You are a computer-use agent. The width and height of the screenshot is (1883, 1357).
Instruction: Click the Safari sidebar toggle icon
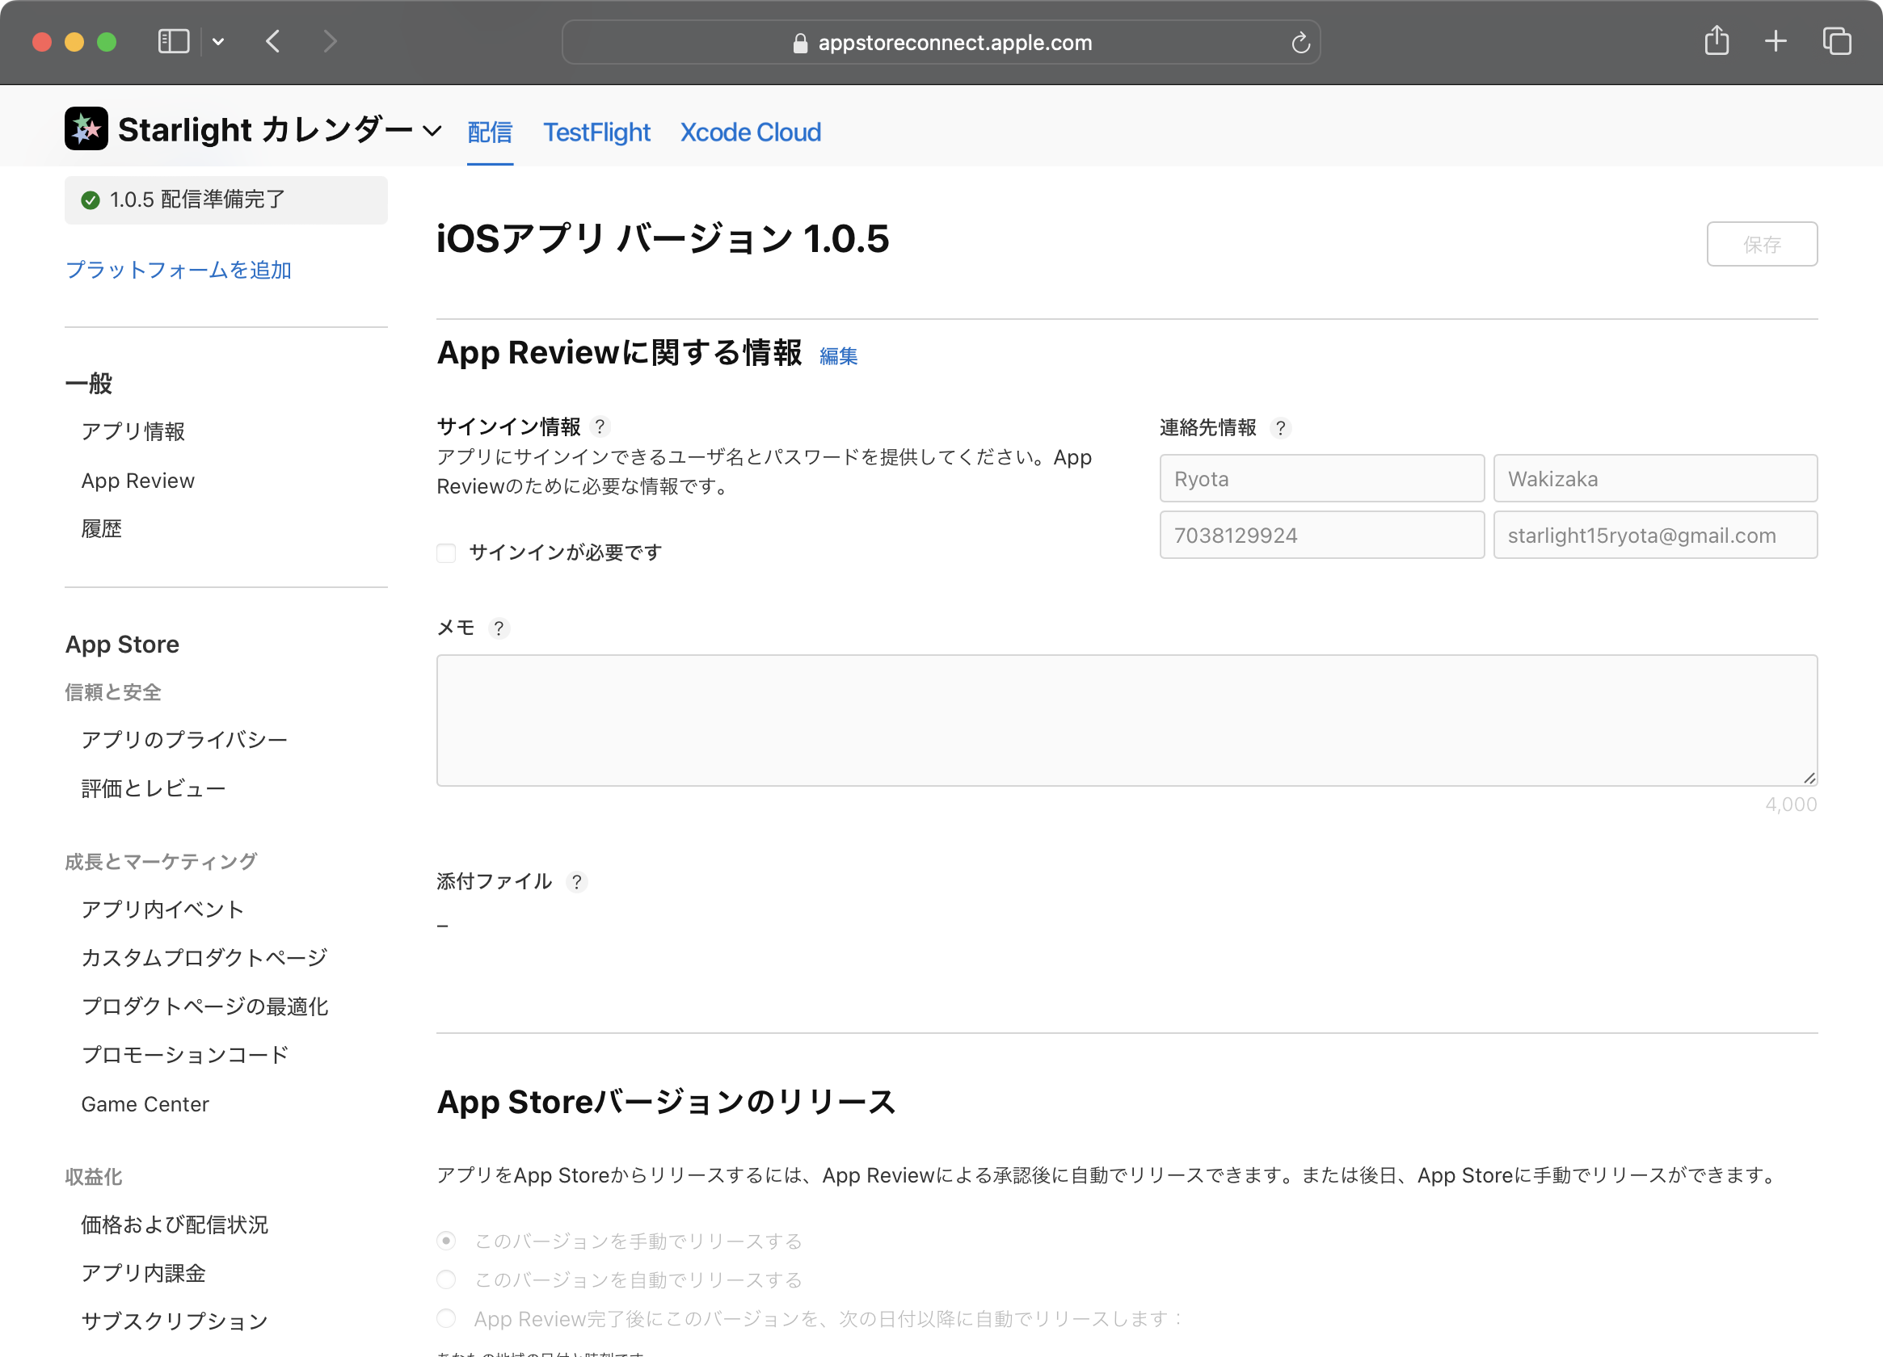point(174,41)
